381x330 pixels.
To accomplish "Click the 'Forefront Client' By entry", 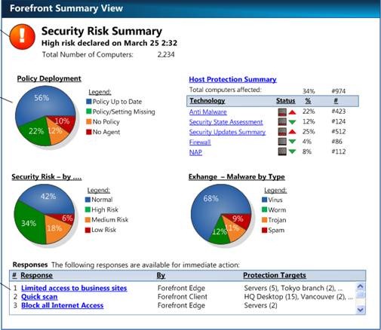I will pyautogui.click(x=183, y=297).
